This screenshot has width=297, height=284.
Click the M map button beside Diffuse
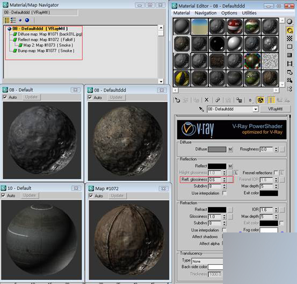click(230, 149)
